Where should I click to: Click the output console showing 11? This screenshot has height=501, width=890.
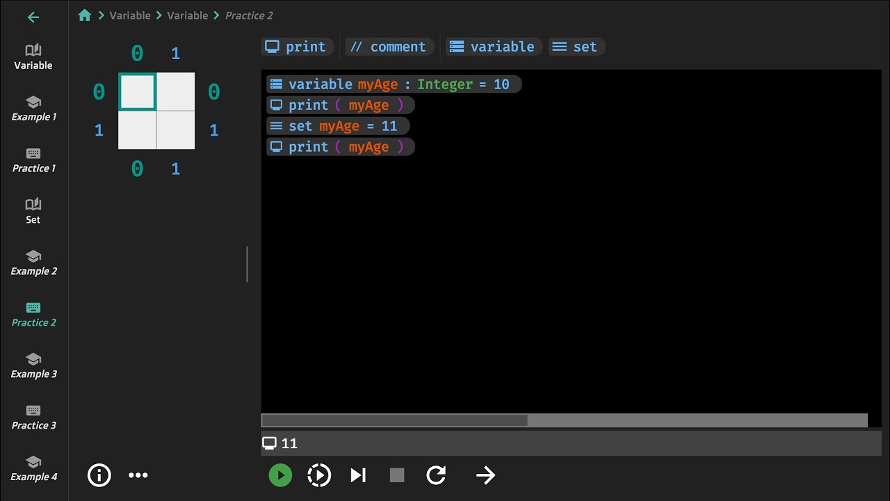tap(571, 443)
